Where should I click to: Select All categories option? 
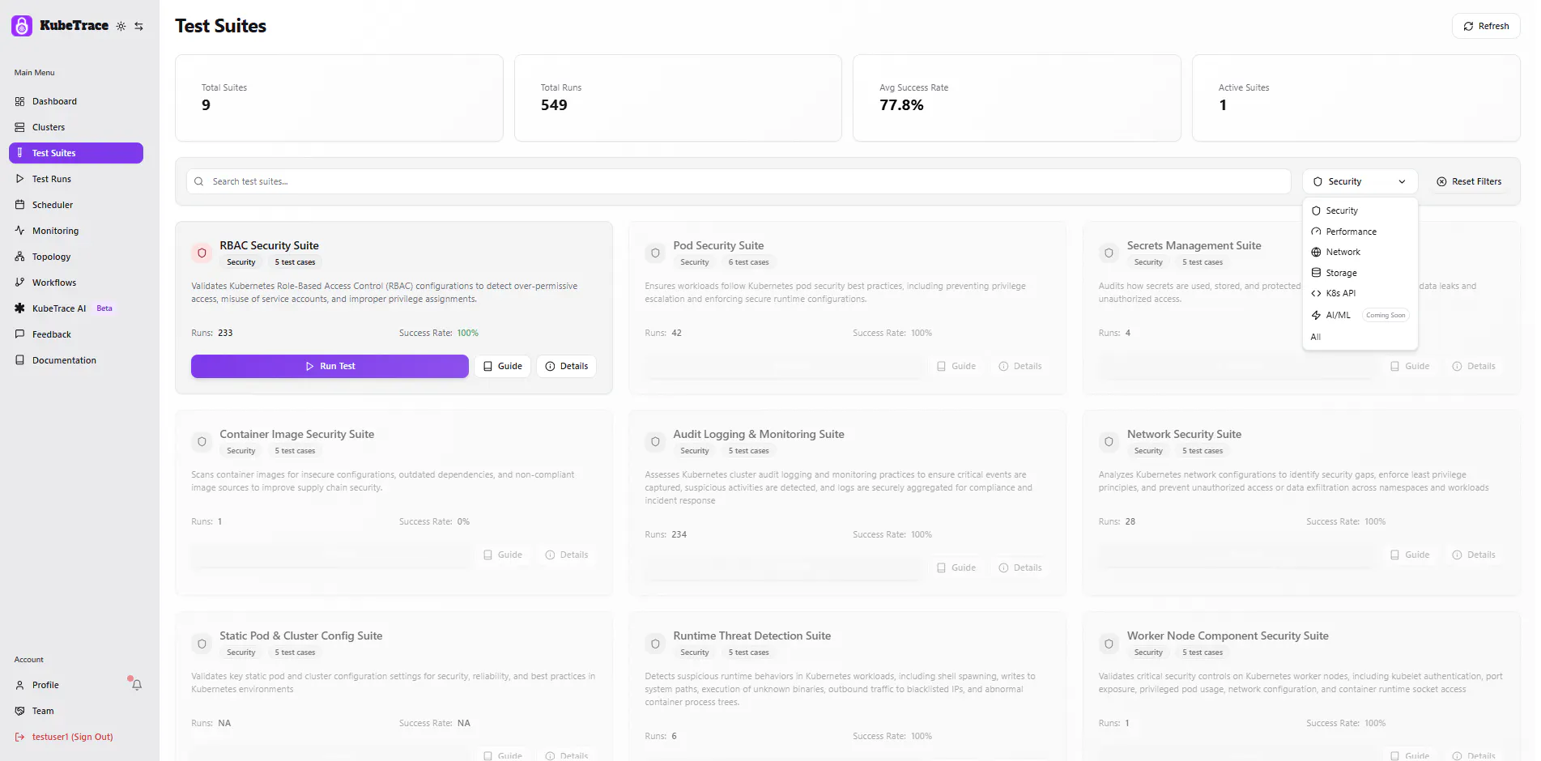click(x=1360, y=337)
